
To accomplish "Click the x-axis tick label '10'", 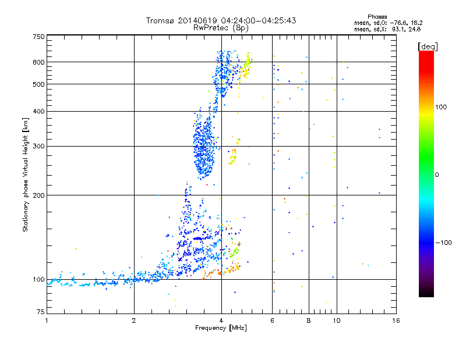I will pyautogui.click(x=337, y=320).
